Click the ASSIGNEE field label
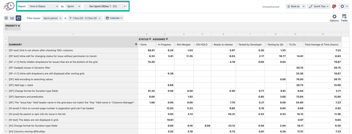 pos(159,39)
